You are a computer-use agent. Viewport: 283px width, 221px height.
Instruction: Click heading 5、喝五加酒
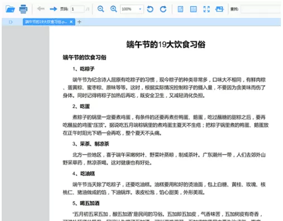point(86,203)
